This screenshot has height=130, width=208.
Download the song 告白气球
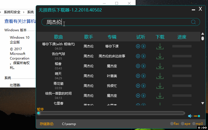click(x=160, y=56)
